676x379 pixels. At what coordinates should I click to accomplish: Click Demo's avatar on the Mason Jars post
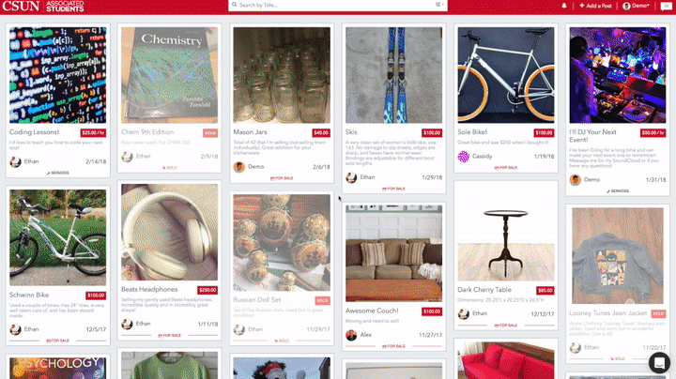pyautogui.click(x=239, y=167)
